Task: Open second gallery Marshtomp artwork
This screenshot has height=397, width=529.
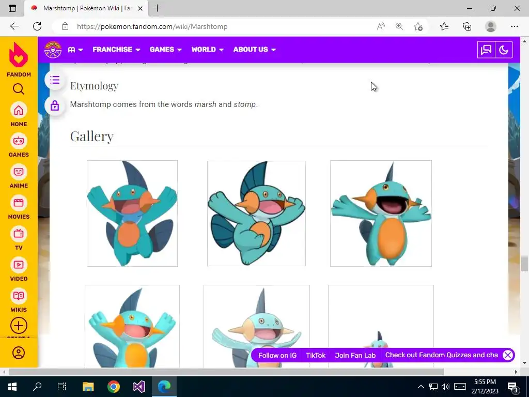Action: tap(256, 213)
